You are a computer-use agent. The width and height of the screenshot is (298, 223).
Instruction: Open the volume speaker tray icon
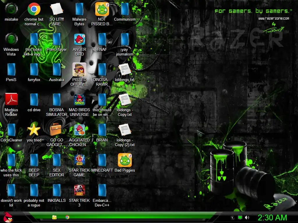[x=247, y=218]
